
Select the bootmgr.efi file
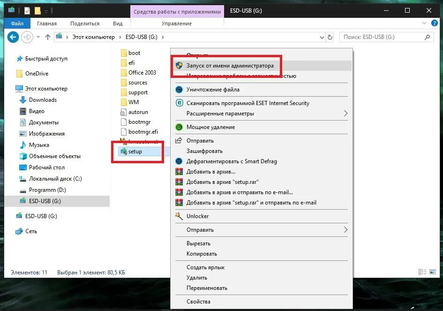pos(143,132)
